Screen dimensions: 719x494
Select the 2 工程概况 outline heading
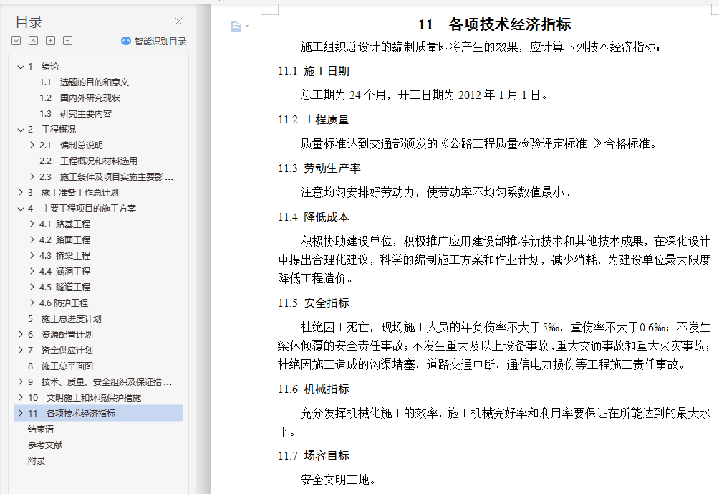pos(52,130)
